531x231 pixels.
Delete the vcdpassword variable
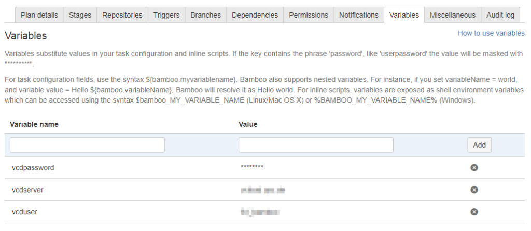(x=473, y=167)
